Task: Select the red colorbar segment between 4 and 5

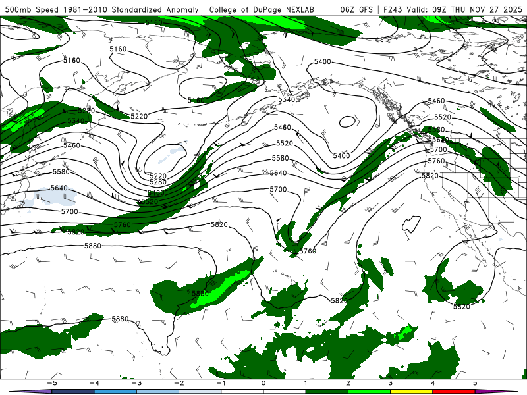Action: (x=454, y=392)
